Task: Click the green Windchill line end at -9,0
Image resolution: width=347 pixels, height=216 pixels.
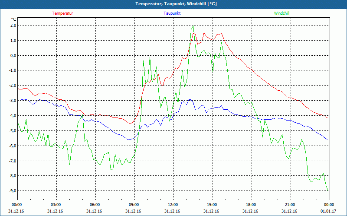Action: pos(327,191)
